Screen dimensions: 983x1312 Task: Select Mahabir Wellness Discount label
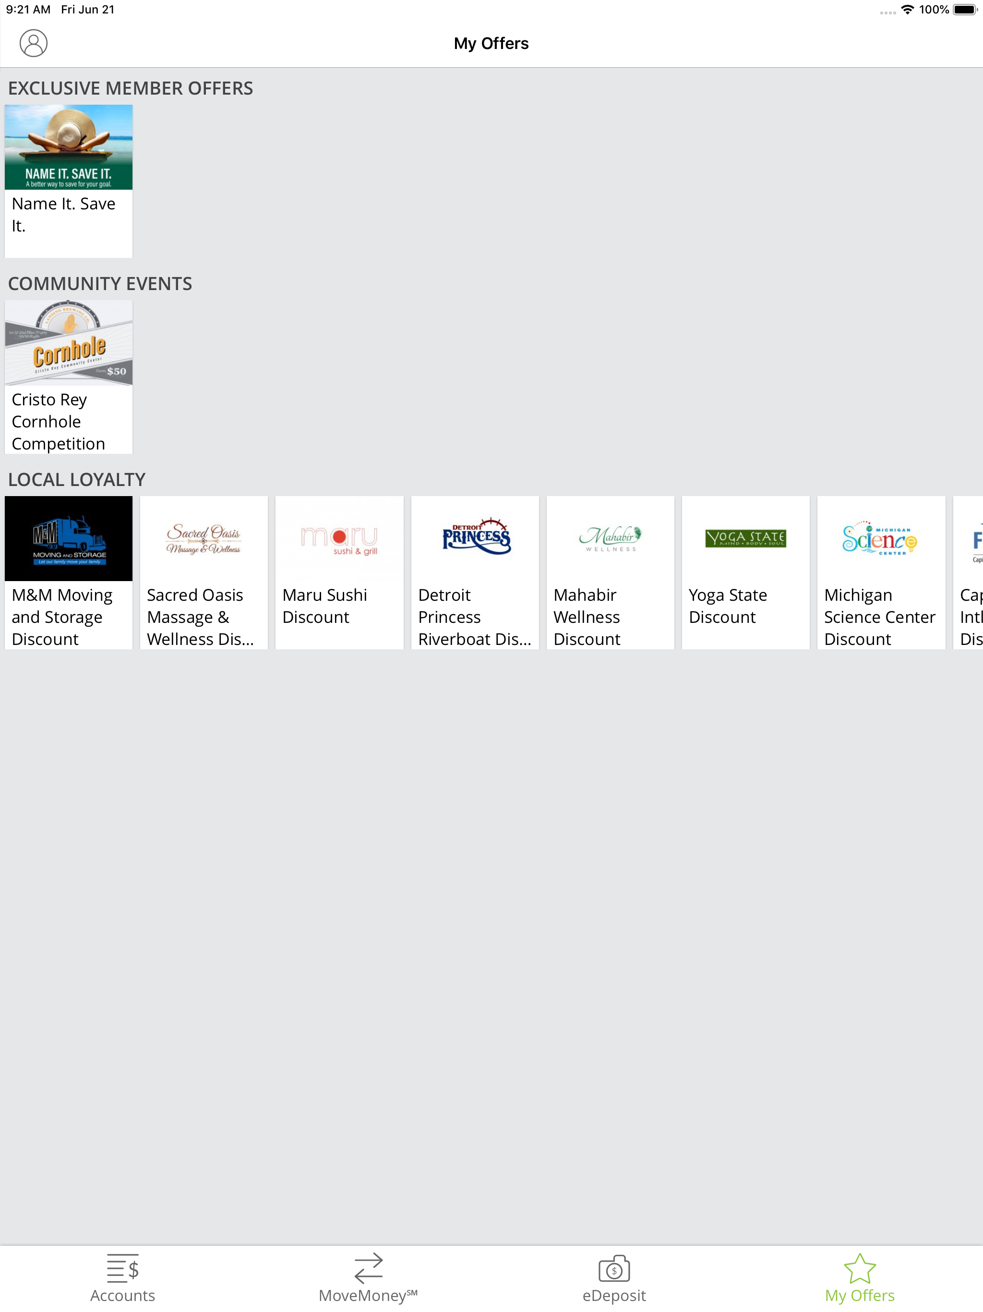(x=587, y=617)
